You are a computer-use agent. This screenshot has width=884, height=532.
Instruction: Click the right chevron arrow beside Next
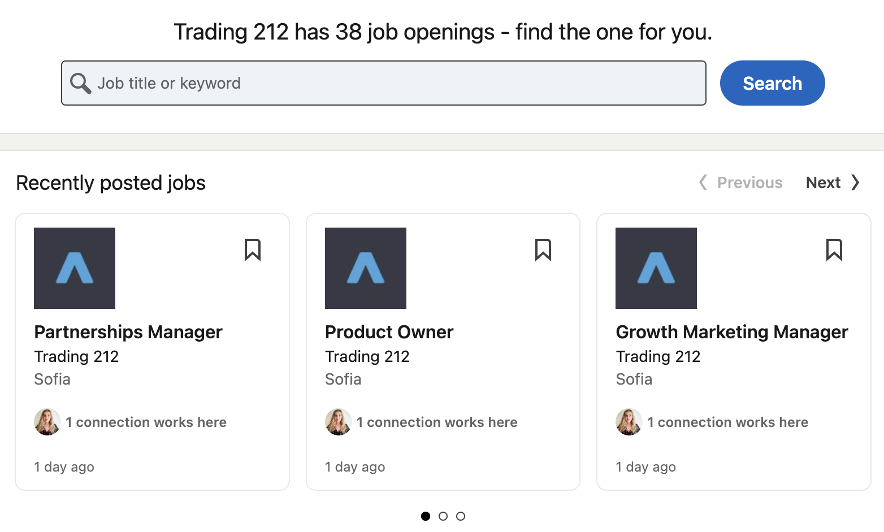pos(855,182)
